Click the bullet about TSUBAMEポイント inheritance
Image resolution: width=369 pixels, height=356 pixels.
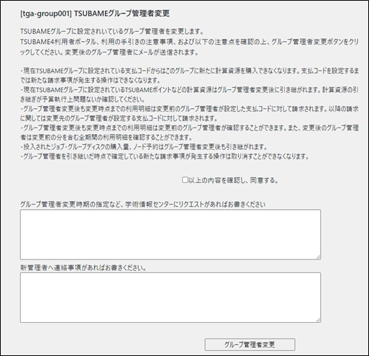(x=189, y=94)
